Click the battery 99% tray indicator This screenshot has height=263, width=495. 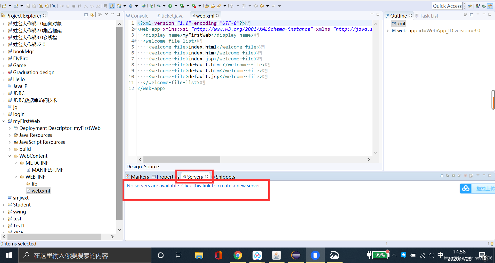380,255
